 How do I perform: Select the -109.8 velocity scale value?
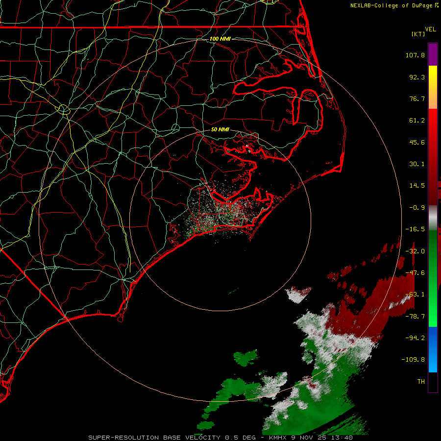point(414,360)
